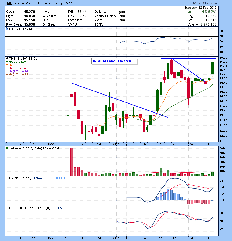This screenshot has width=232, height=241.
Task: Click the 80 level on the stochastic axis
Action: point(221,213)
